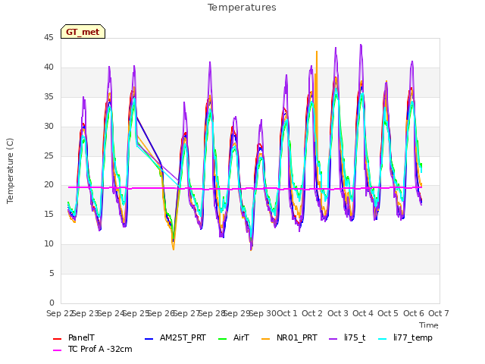
Task: Click the blue AM25T_PRT legend color marker
Action: (x=149, y=339)
